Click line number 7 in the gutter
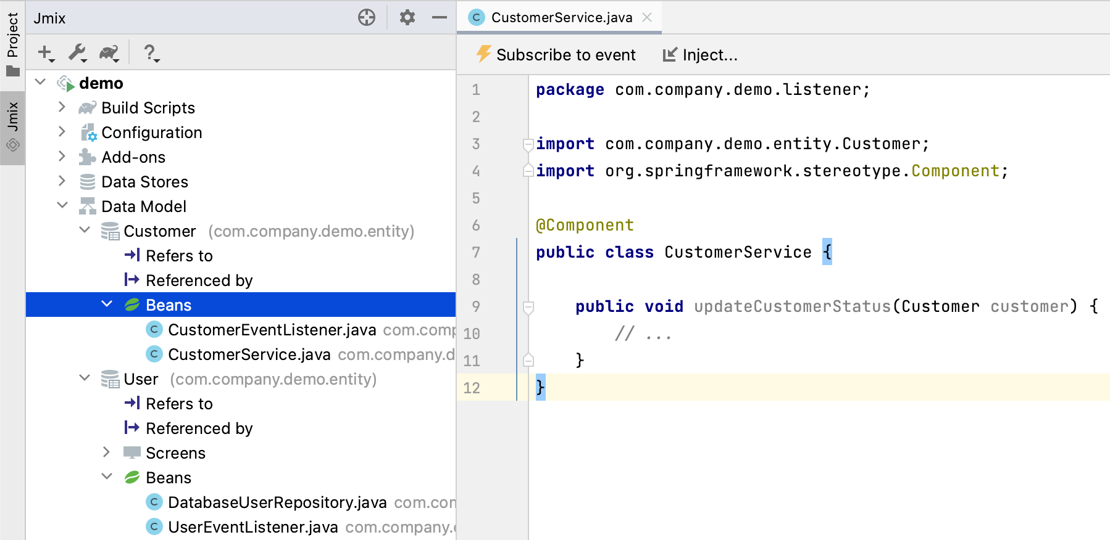 tap(475, 252)
